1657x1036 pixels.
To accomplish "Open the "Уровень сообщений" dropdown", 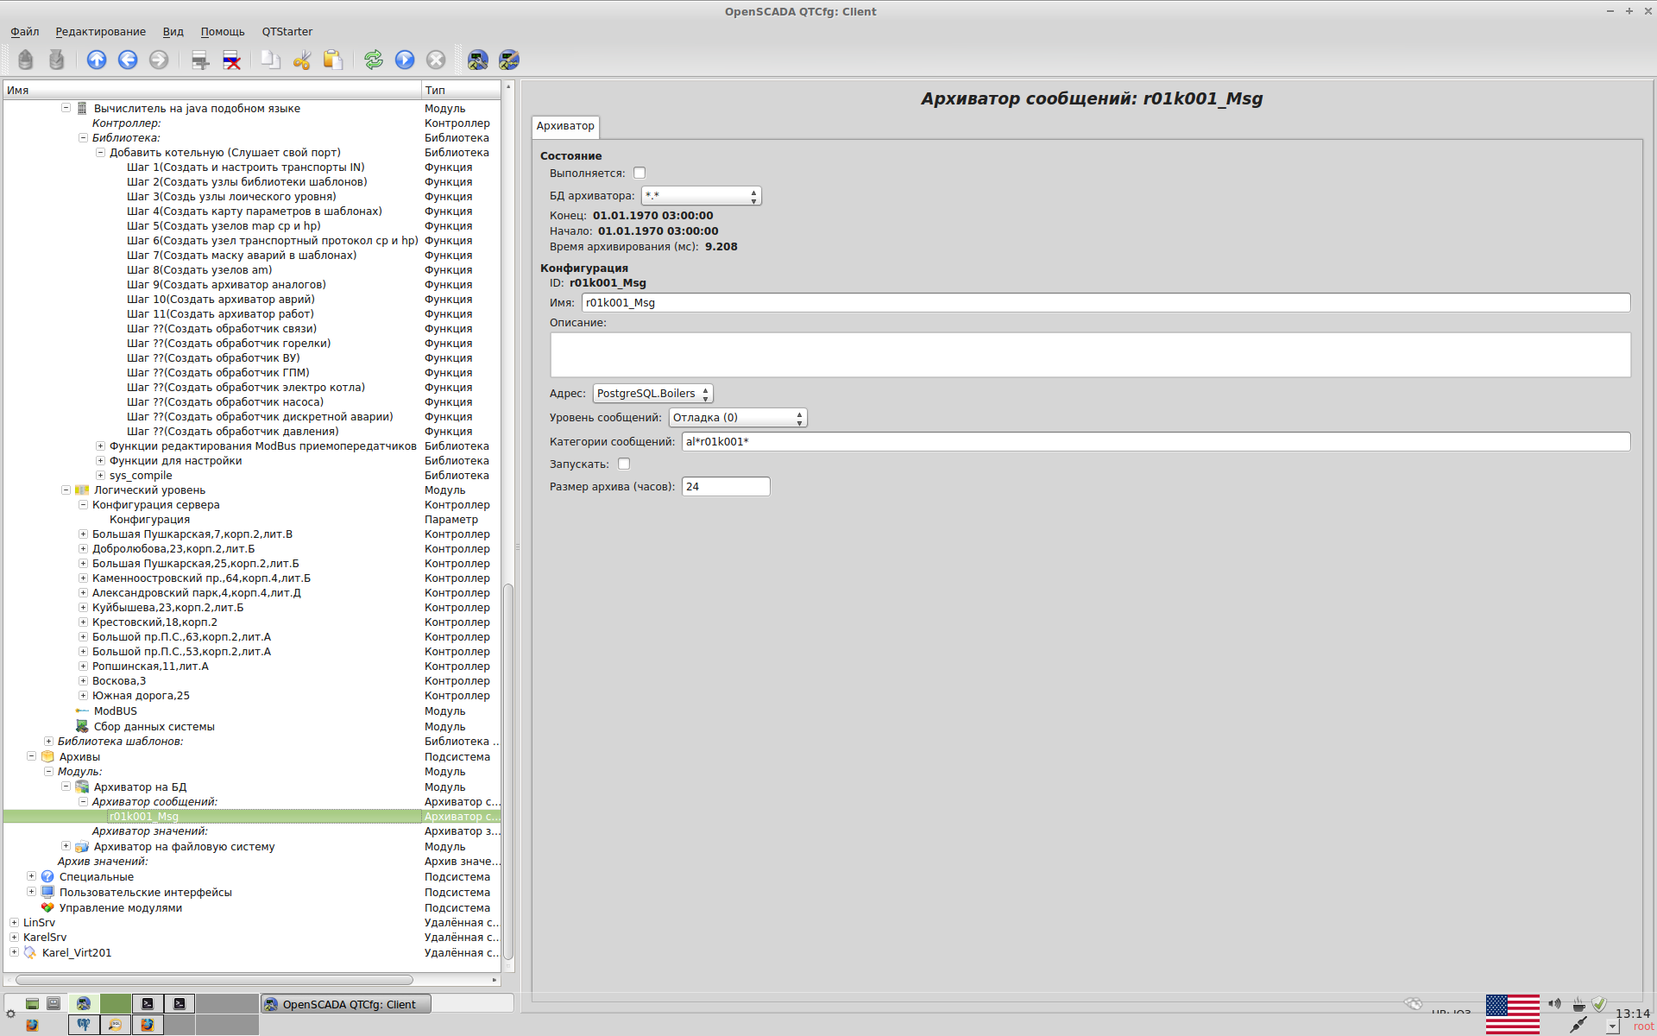I will pos(737,418).
